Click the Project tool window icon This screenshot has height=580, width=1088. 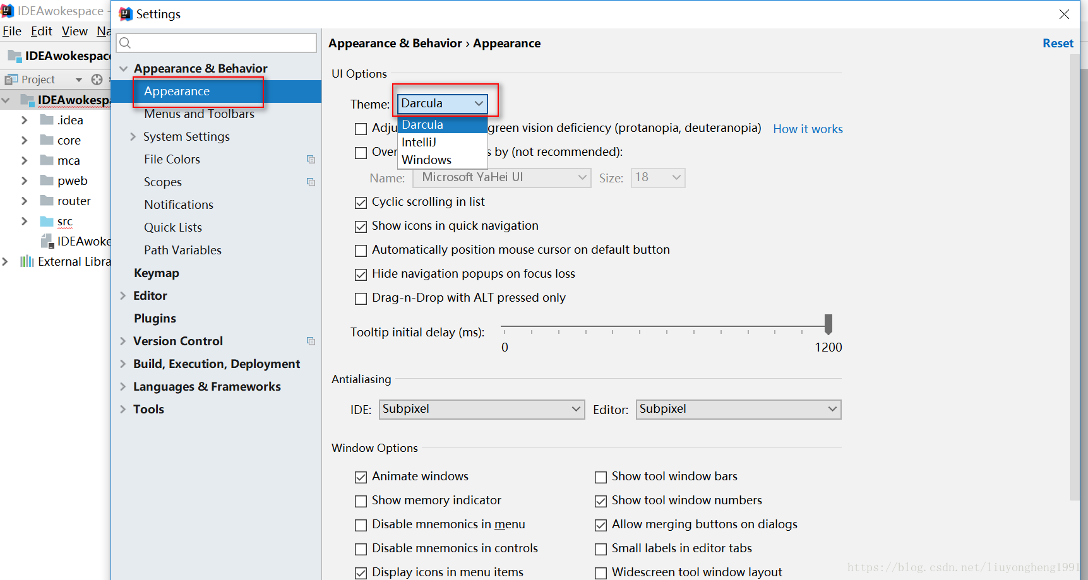(11, 80)
